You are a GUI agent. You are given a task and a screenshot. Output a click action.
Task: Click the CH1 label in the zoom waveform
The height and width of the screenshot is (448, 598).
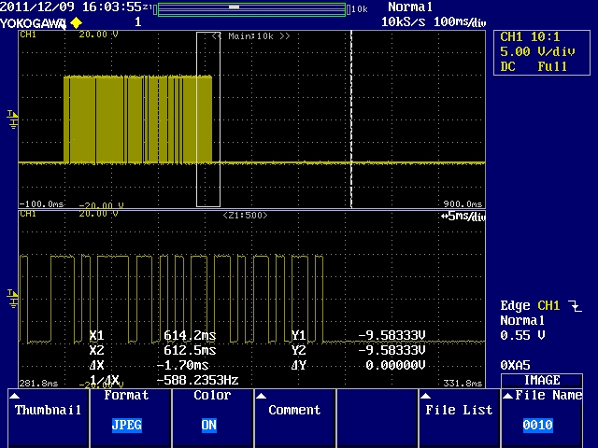(x=28, y=214)
